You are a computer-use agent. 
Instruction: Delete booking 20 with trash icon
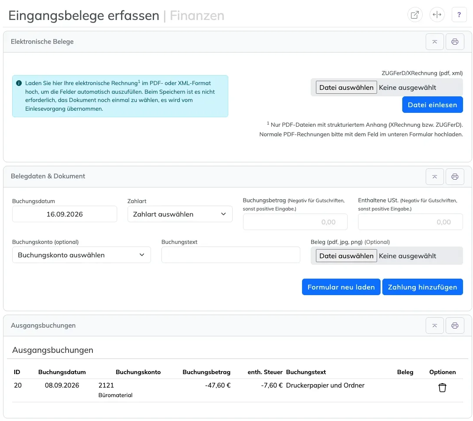(x=442, y=388)
